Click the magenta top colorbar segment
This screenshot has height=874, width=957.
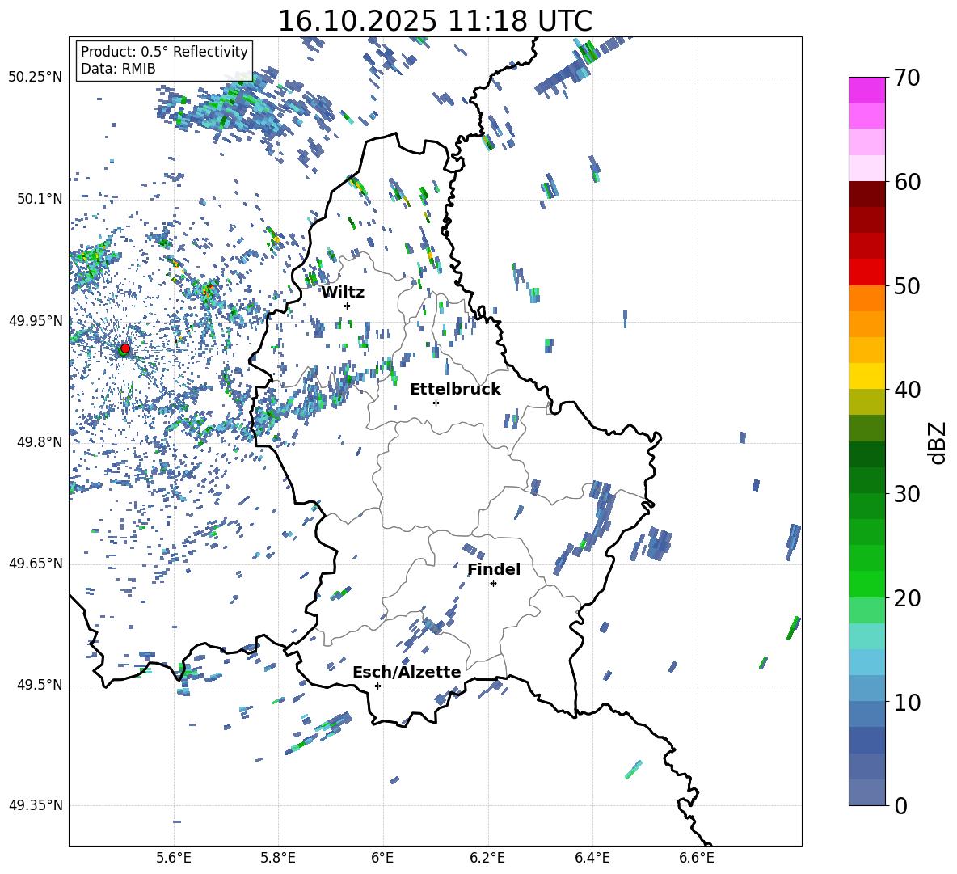point(867,90)
